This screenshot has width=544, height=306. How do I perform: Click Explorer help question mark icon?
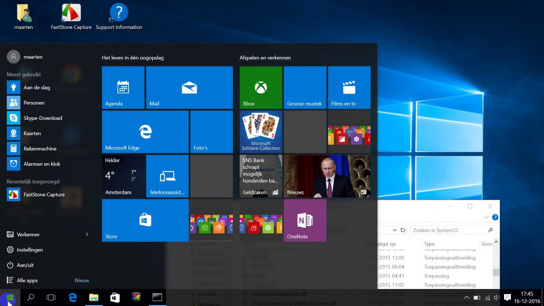495,217
